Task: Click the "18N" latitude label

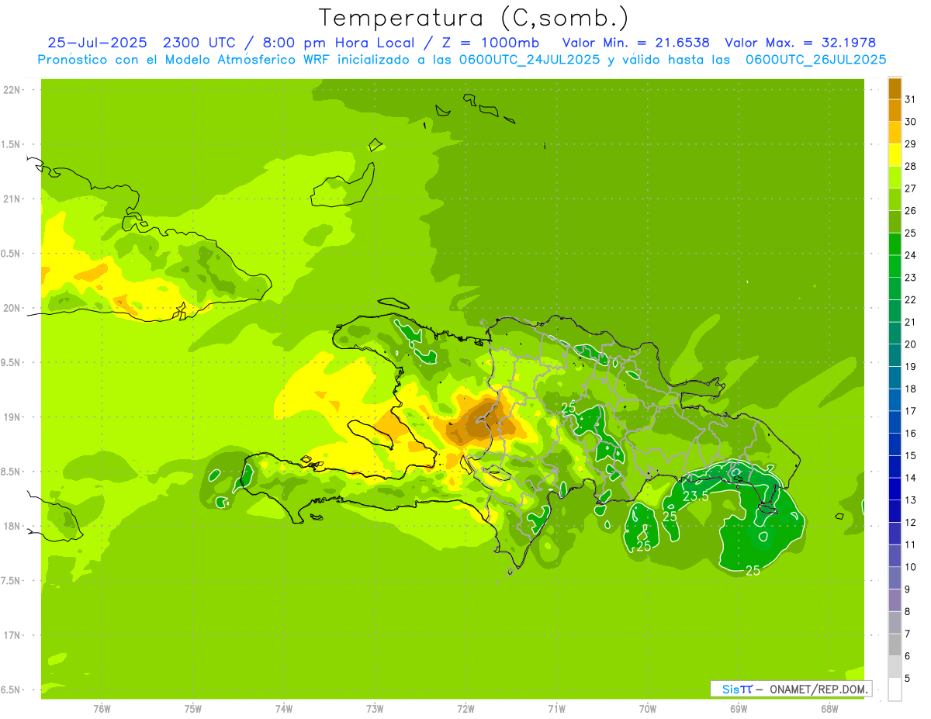Action: (12, 526)
